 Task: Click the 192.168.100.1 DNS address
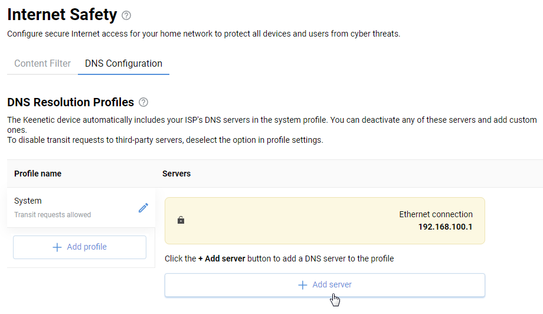(x=445, y=226)
